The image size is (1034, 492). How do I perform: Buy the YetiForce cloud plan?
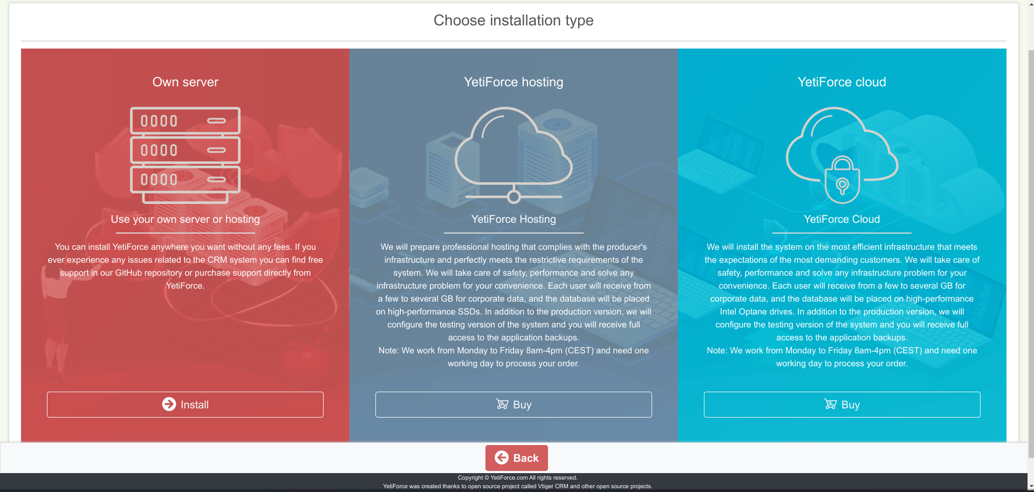pos(842,405)
